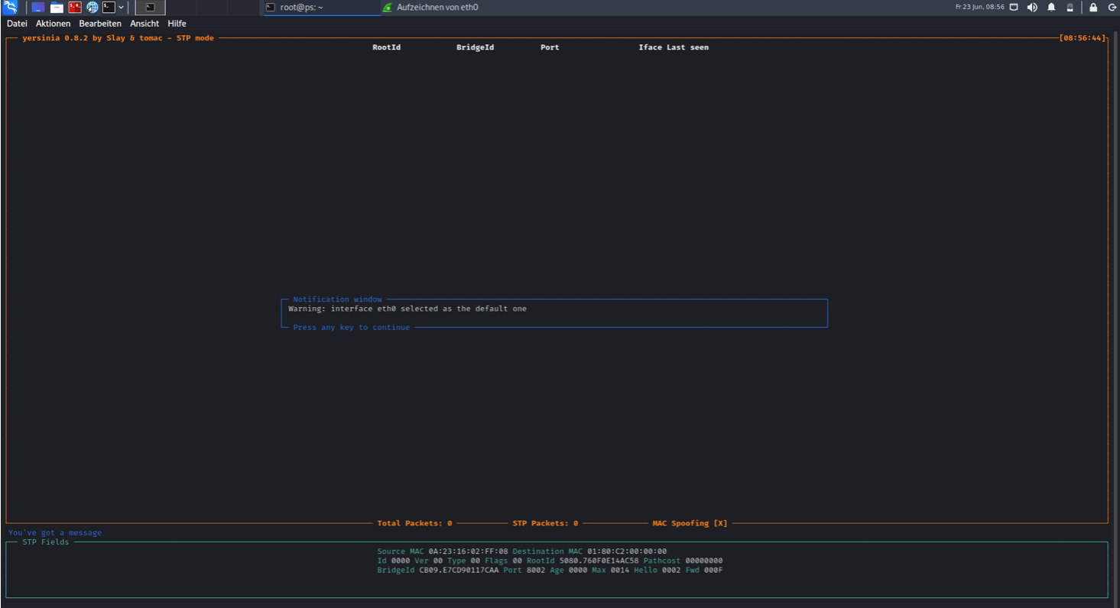Launch the web browser globe icon

point(93,8)
